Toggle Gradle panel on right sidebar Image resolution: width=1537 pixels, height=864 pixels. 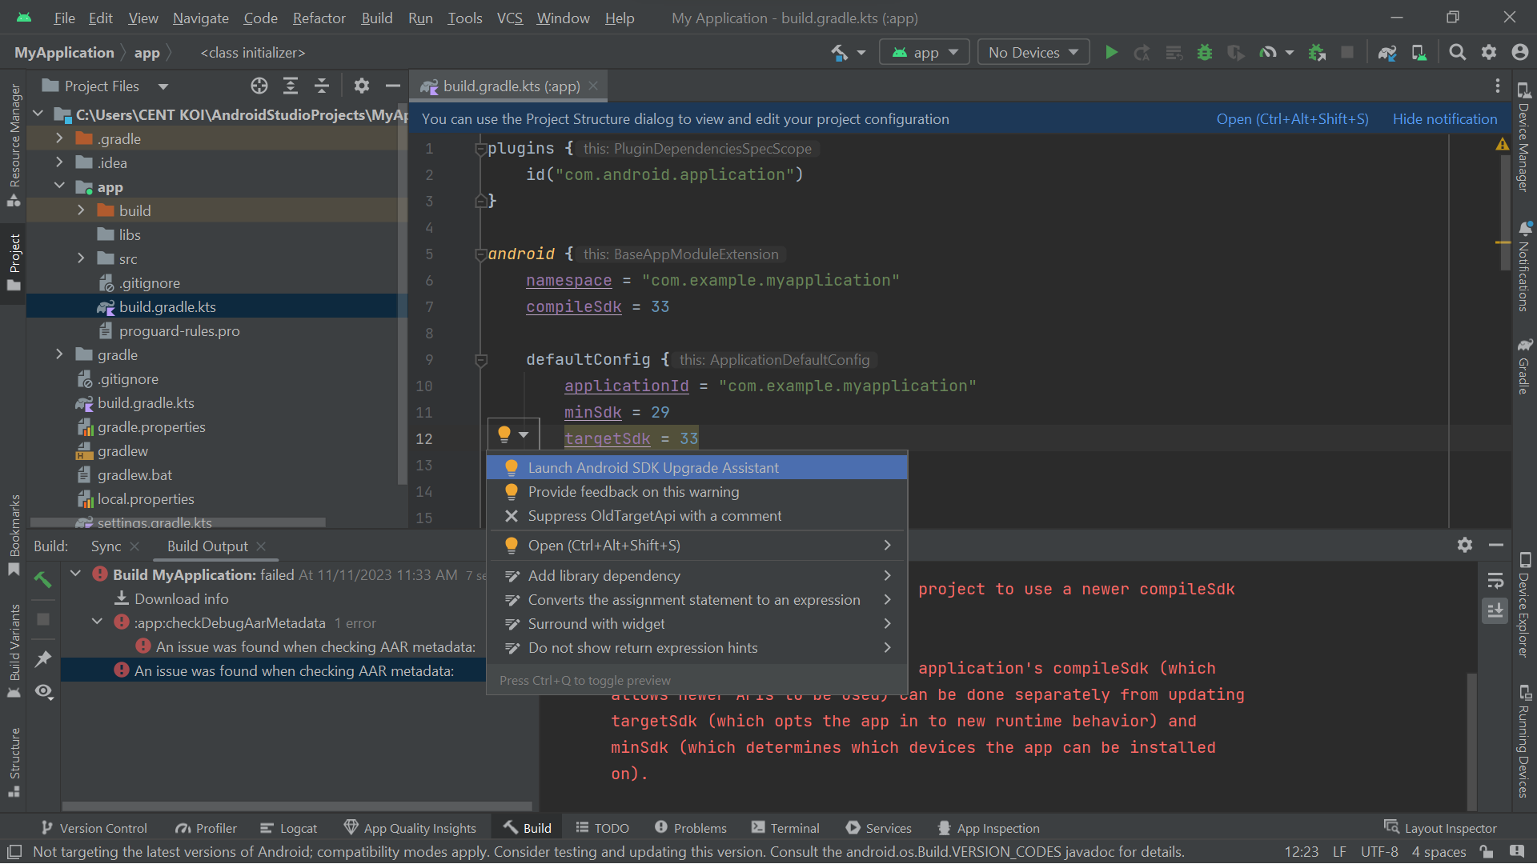coord(1524,366)
